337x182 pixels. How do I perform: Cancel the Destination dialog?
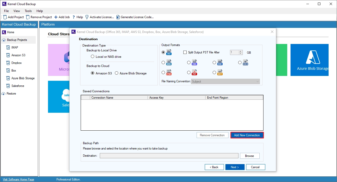[255, 167]
